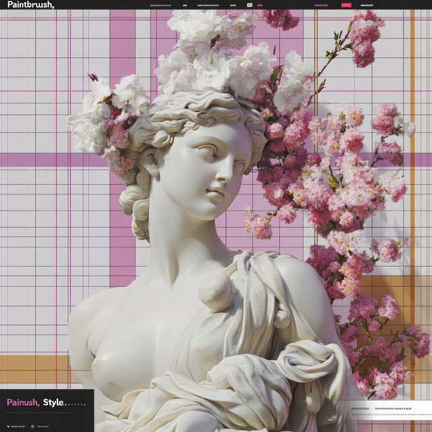Open the pink text link on the header's right side
The height and width of the screenshot is (432, 432).
click(321, 5)
